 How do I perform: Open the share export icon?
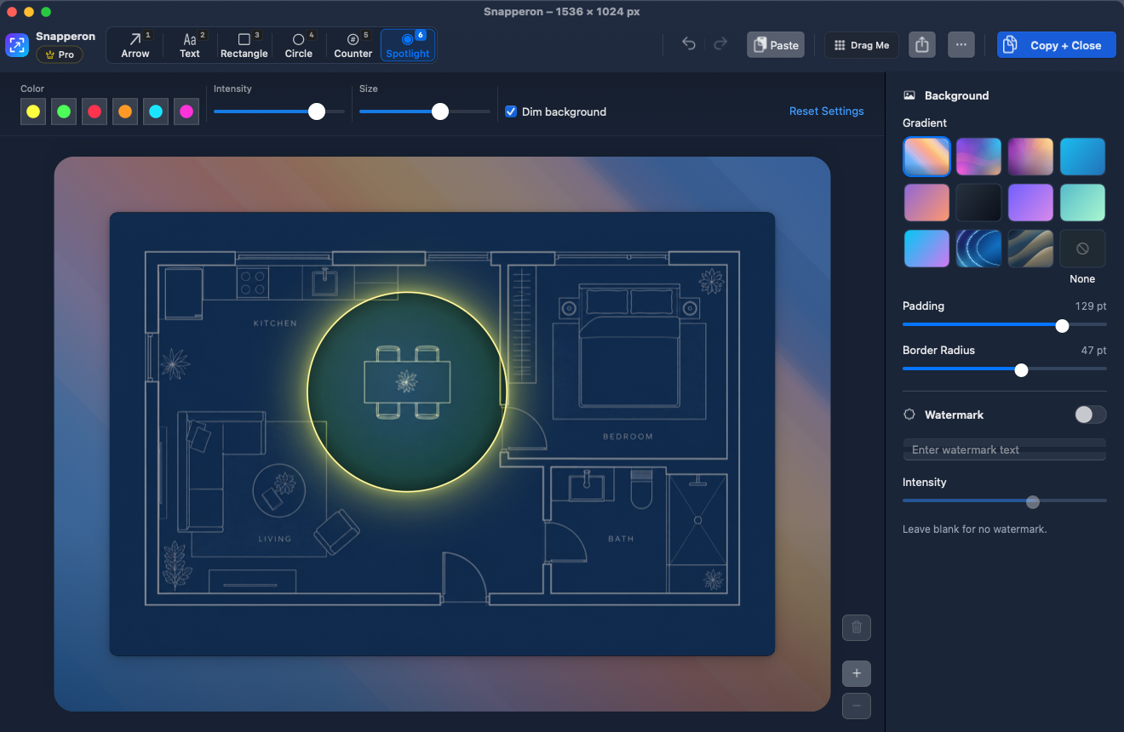922,45
